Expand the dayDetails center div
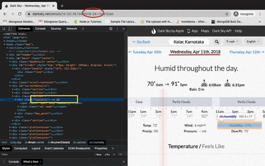Image resolution: width=265 pixels, height=166 pixels. pos(10,62)
